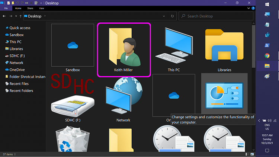Go back with the left arrow
This screenshot has width=279, height=157.
pos(4,16)
